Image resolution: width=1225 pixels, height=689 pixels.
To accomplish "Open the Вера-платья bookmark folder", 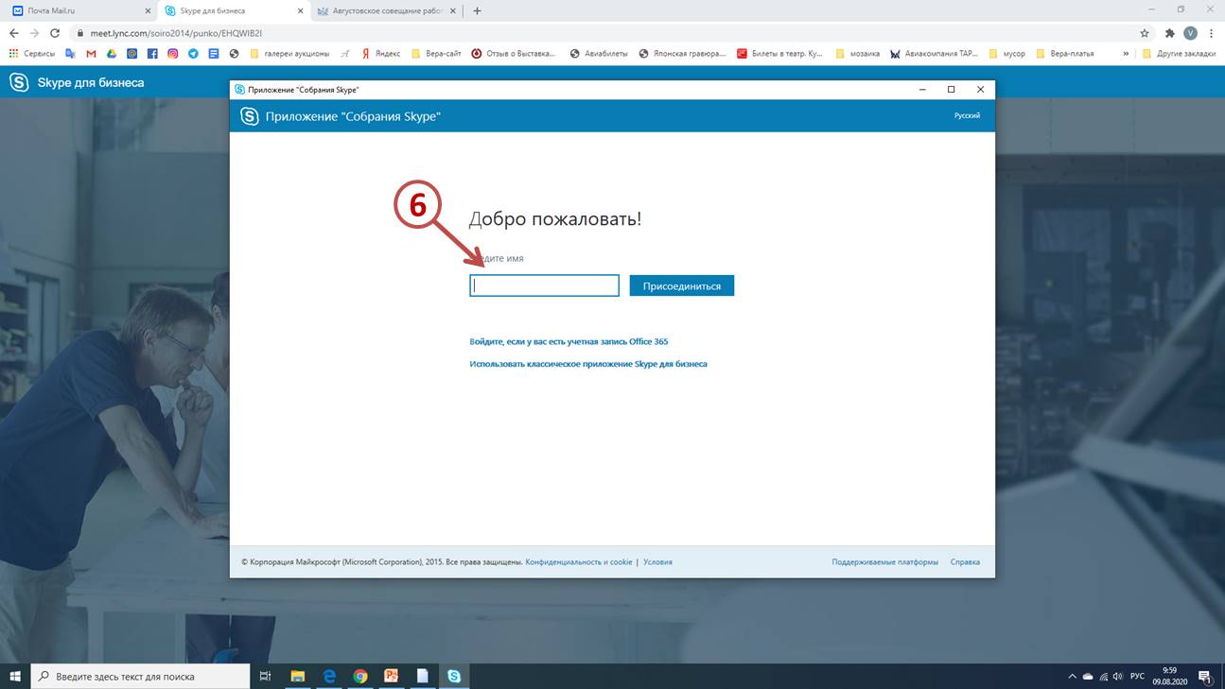I will click(1065, 54).
